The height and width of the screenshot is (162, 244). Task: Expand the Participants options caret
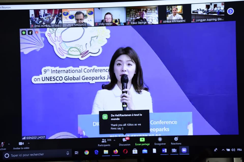point(114,140)
